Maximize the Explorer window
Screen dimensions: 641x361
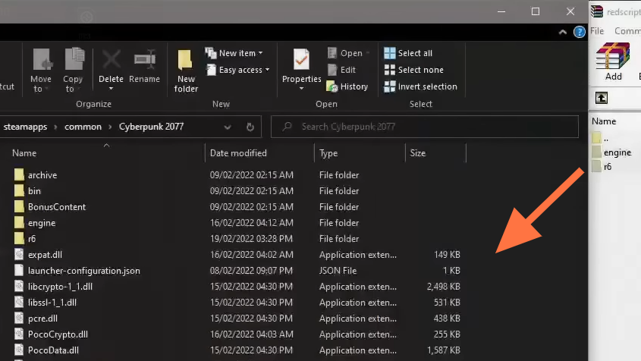tap(536, 11)
